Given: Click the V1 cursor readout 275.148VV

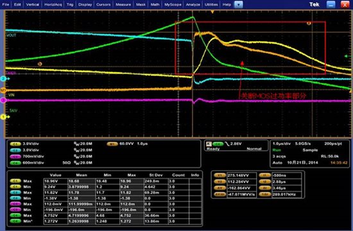Looking at the screenshot, I should (241, 175).
